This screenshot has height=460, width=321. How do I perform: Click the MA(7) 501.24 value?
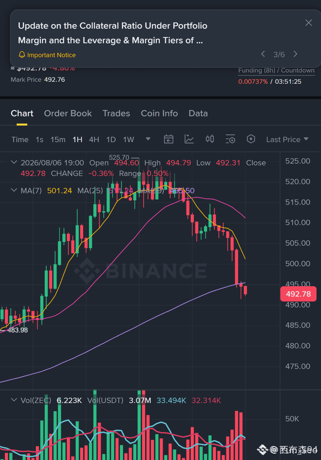pos(60,191)
